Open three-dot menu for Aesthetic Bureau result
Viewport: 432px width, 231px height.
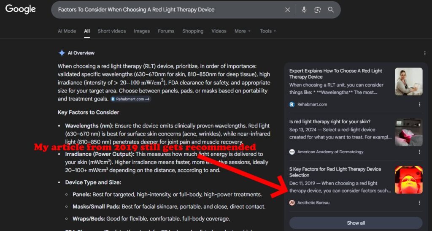[419, 203]
